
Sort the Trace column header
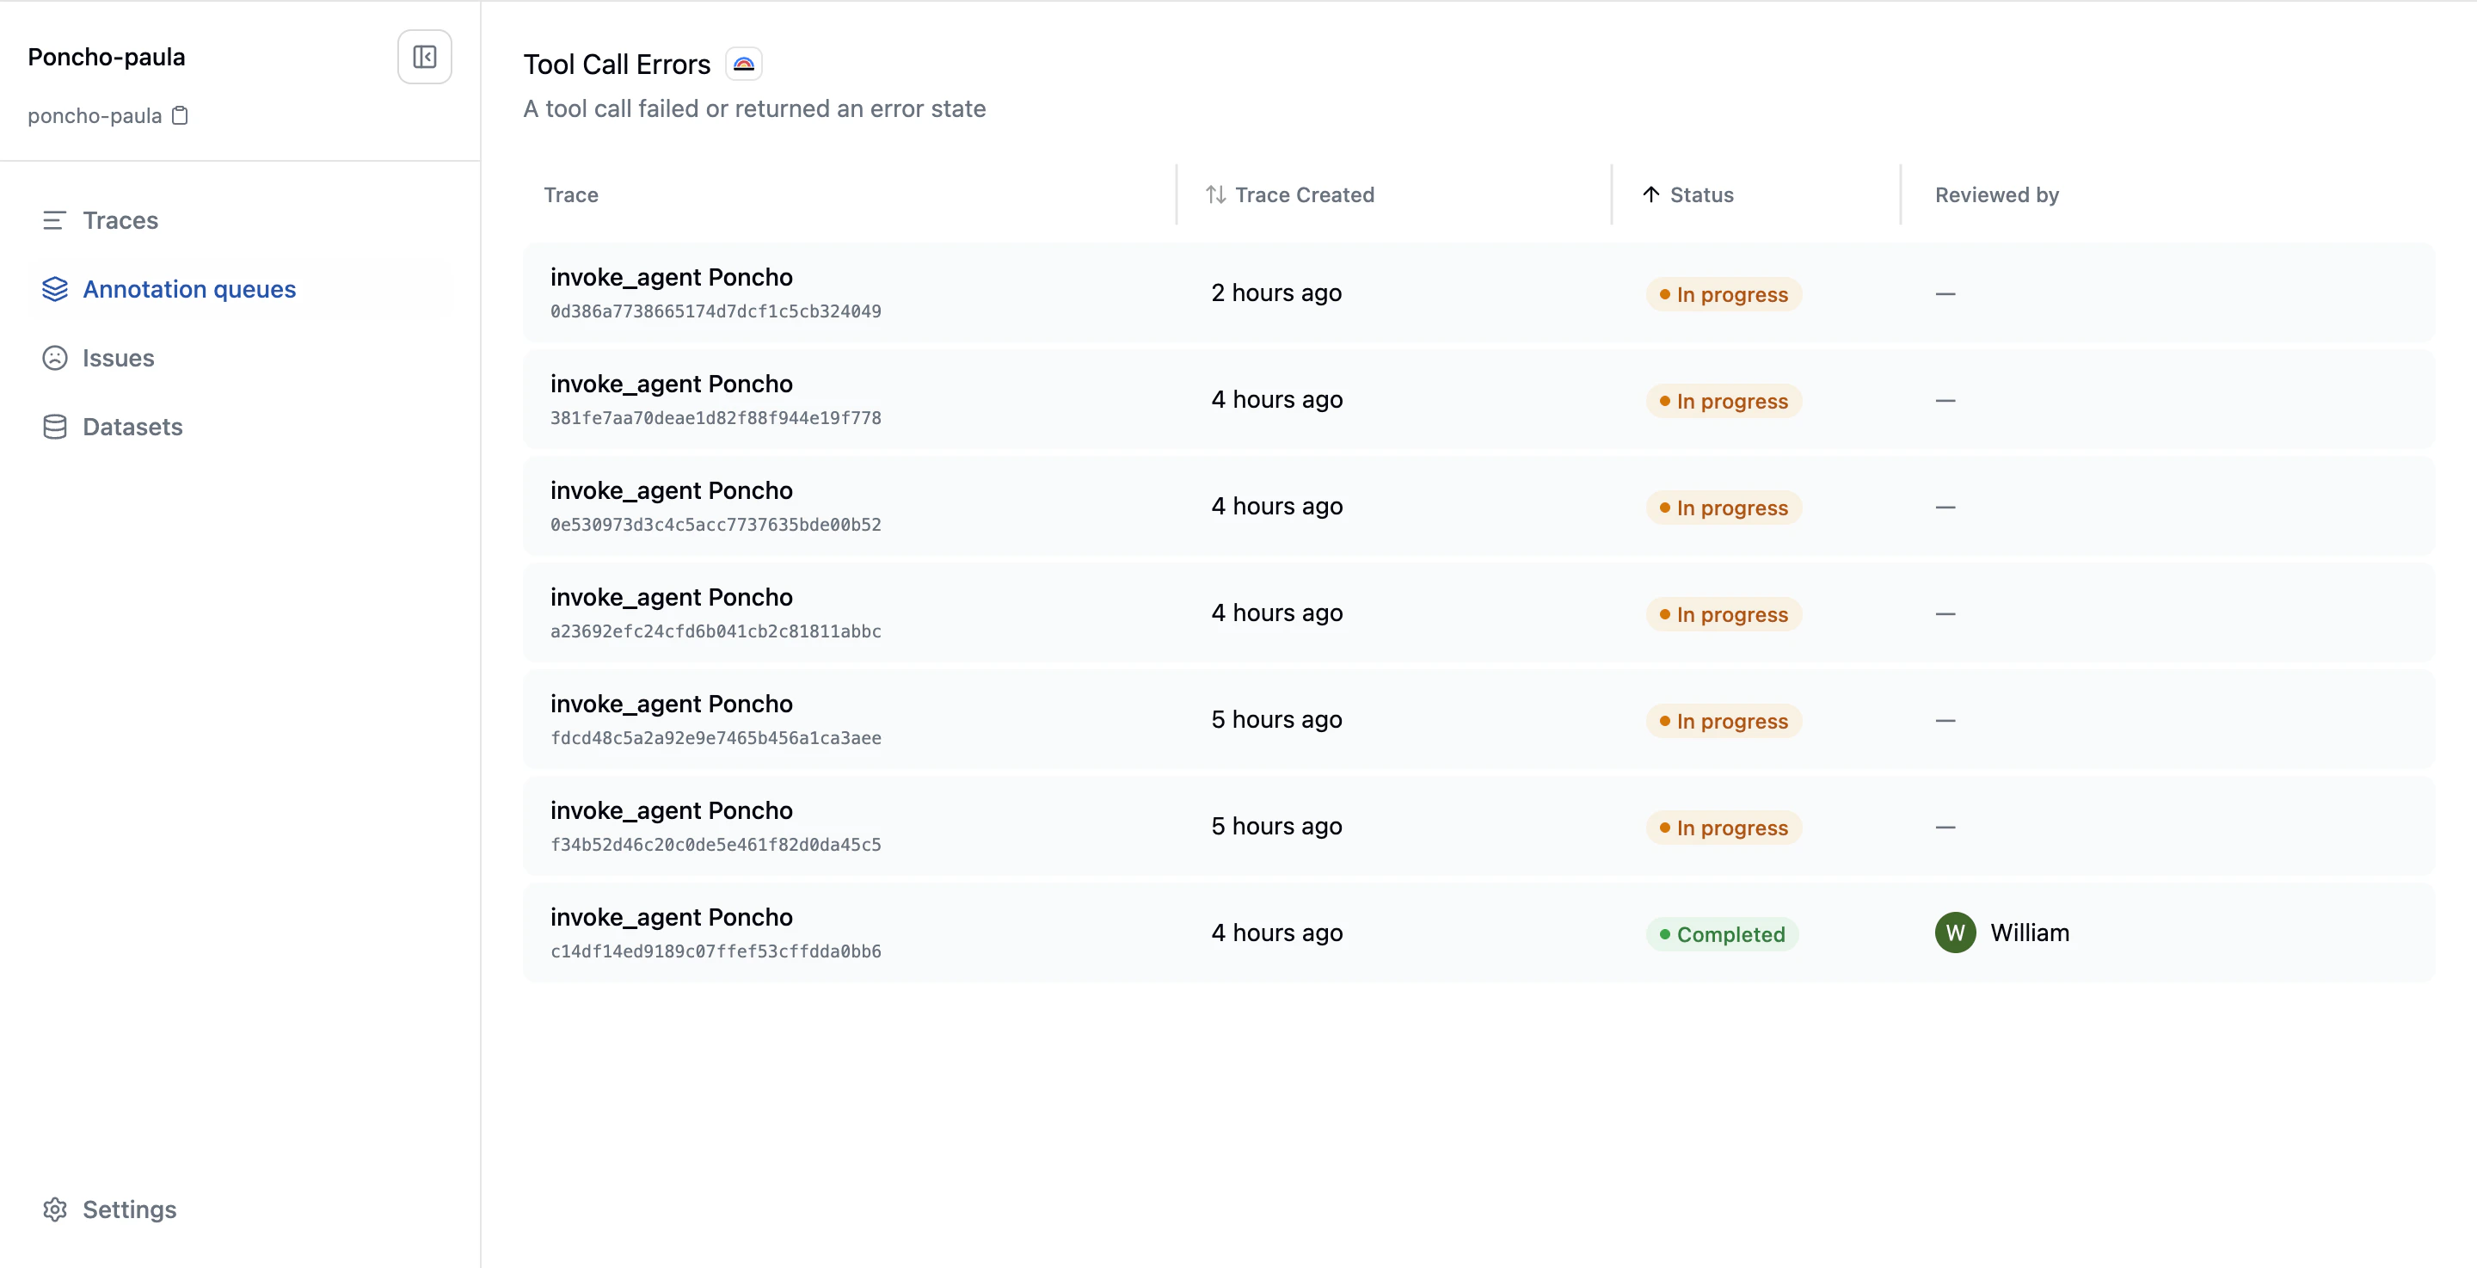tap(570, 194)
